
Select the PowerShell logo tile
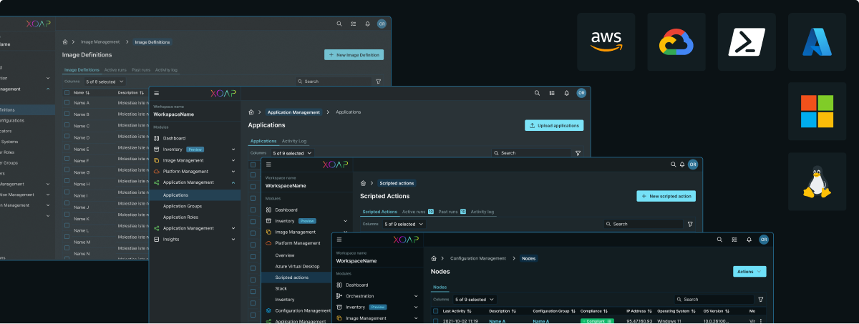pos(747,41)
